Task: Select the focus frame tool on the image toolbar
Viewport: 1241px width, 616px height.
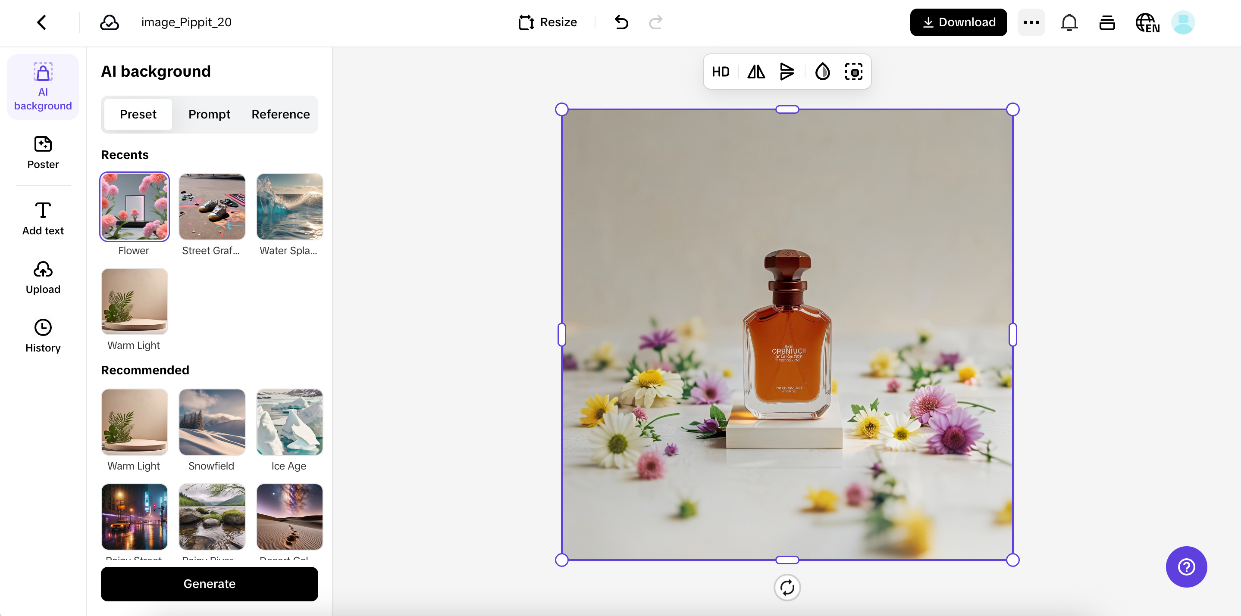Action: pos(854,71)
